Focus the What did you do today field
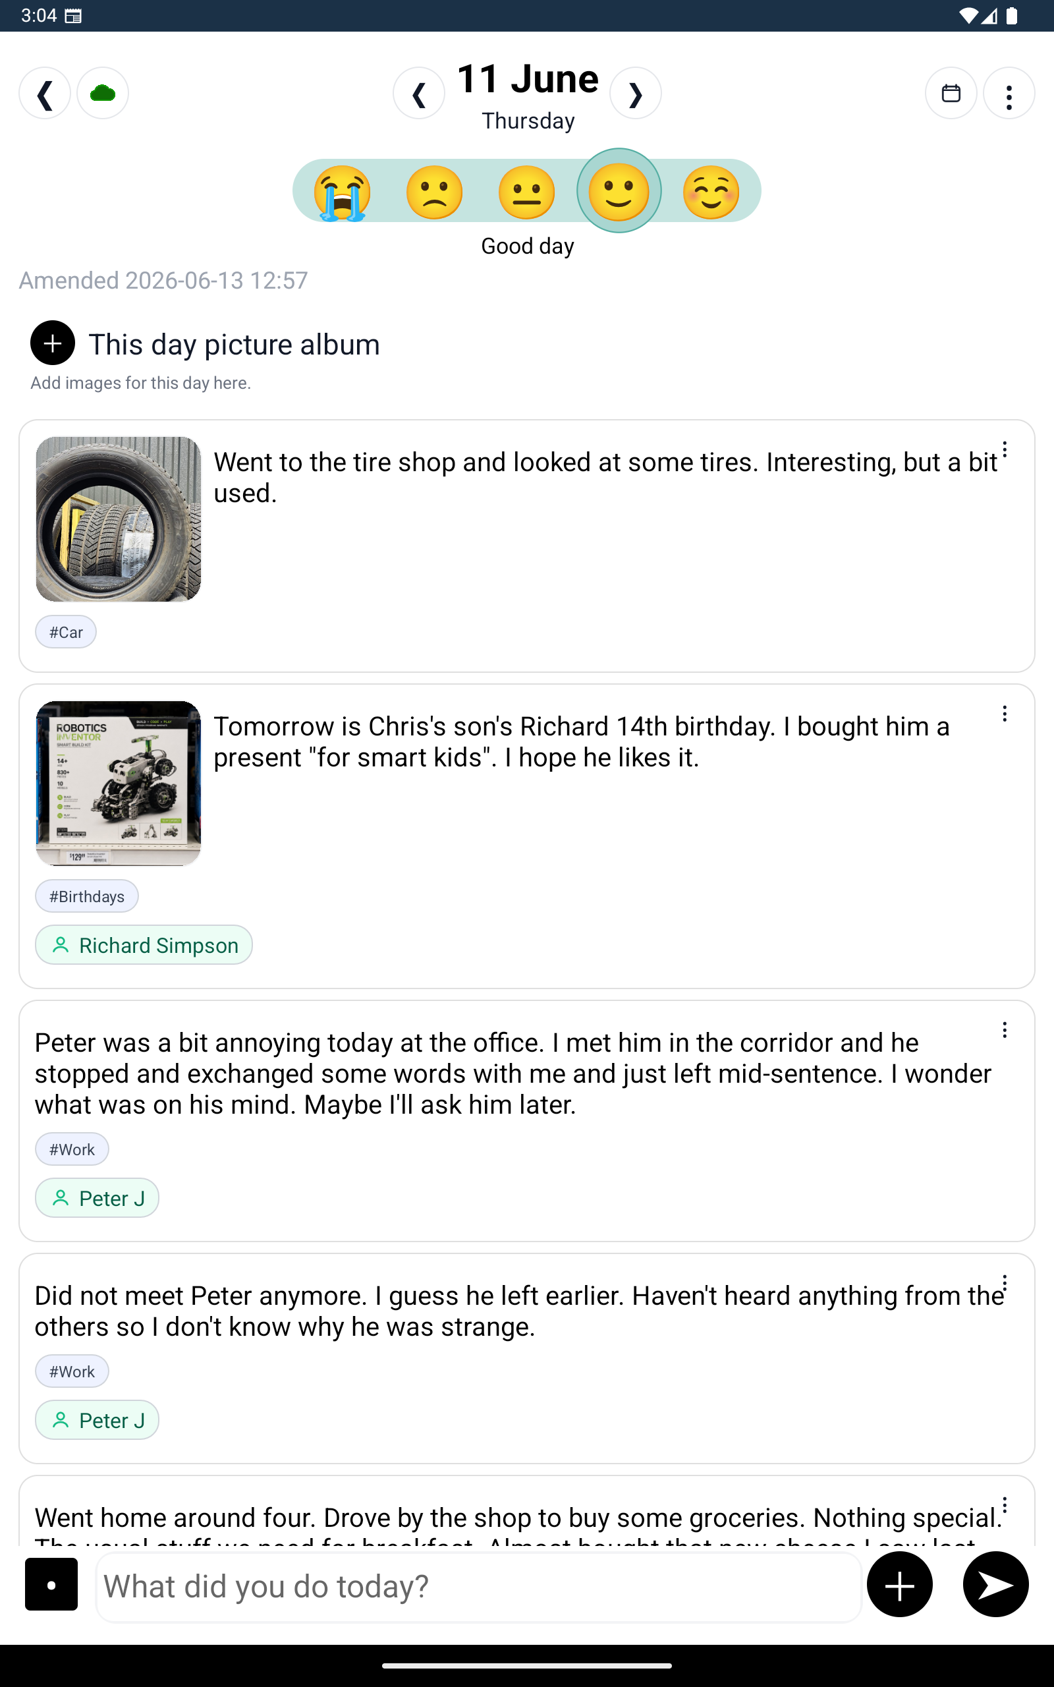Image resolution: width=1054 pixels, height=1687 pixels. [478, 1586]
